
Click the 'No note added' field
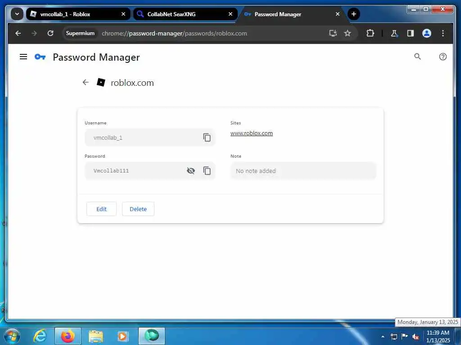(x=303, y=171)
